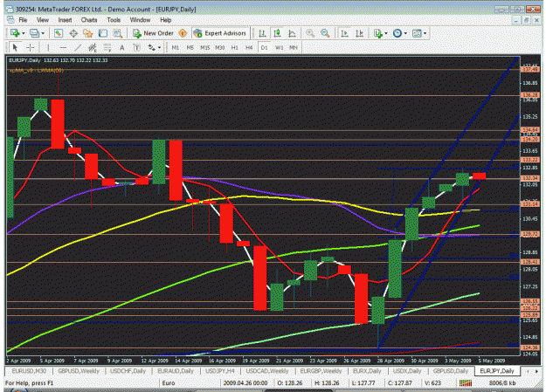Expand the Periodicity dropdown arrow

click(x=405, y=33)
